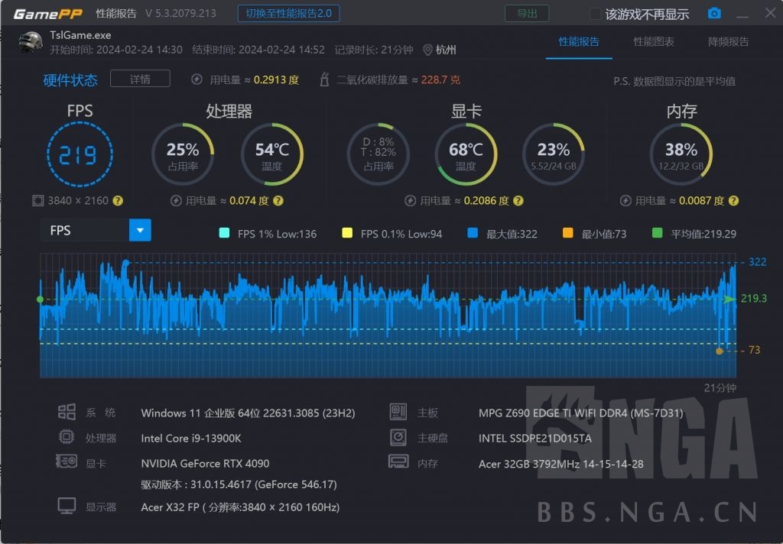This screenshot has width=783, height=544.
Task: Click the carbon emissions 二氧化碳排放量 icon
Action: point(324,79)
